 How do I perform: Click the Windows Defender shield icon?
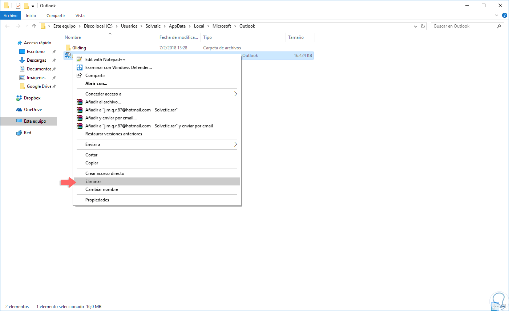coord(80,67)
